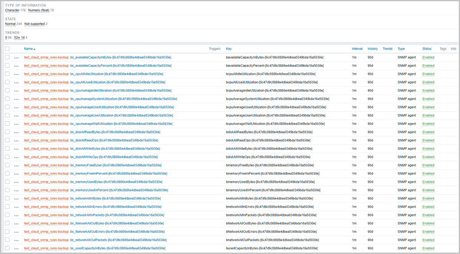The width and height of the screenshot is (460, 254).
Task: Disable the bs_networkAllInErrors item via Enabled status
Action: point(428,206)
